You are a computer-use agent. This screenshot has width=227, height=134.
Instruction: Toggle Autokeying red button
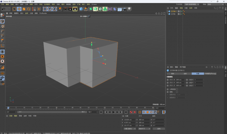(x=135, y=112)
